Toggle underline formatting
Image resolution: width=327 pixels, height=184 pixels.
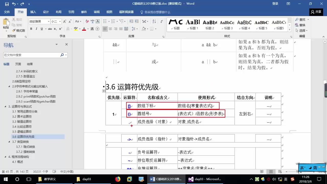pos(41,29)
